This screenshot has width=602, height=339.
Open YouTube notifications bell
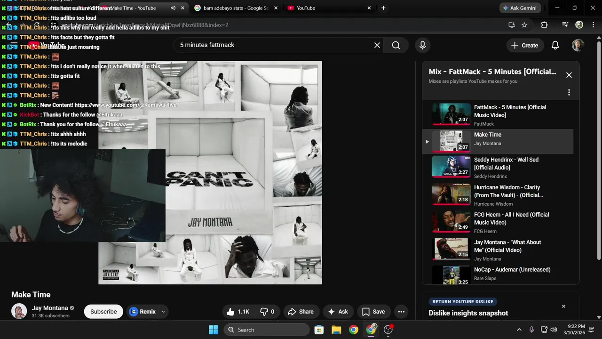[555, 45]
